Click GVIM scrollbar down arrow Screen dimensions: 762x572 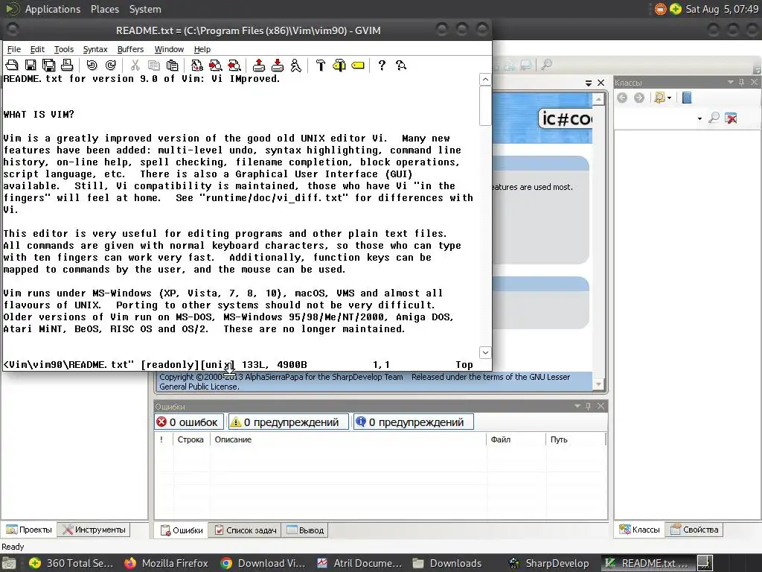pyautogui.click(x=485, y=352)
